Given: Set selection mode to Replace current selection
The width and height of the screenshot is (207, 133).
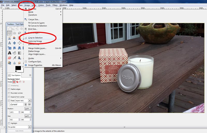Looking at the screenshot, I should pos(14,82).
